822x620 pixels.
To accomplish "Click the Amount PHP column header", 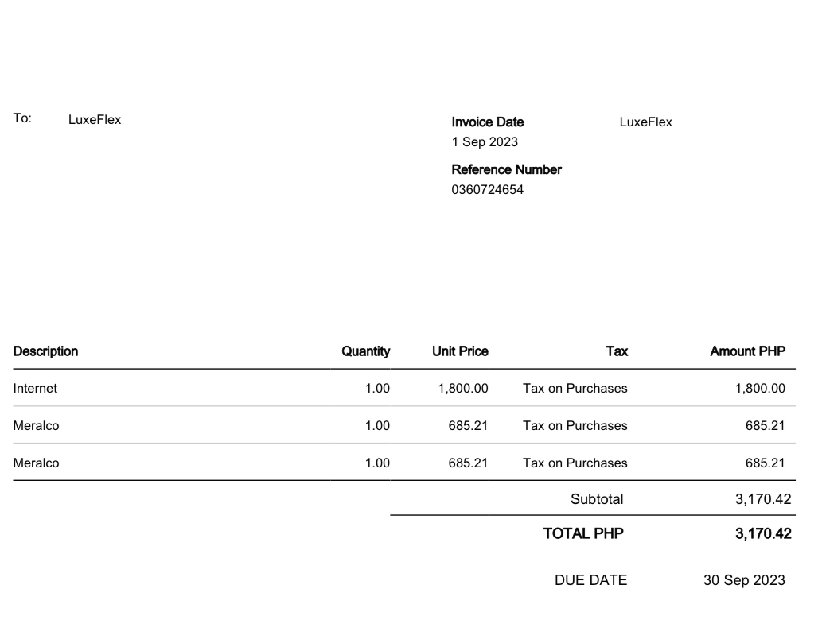I will coord(747,351).
